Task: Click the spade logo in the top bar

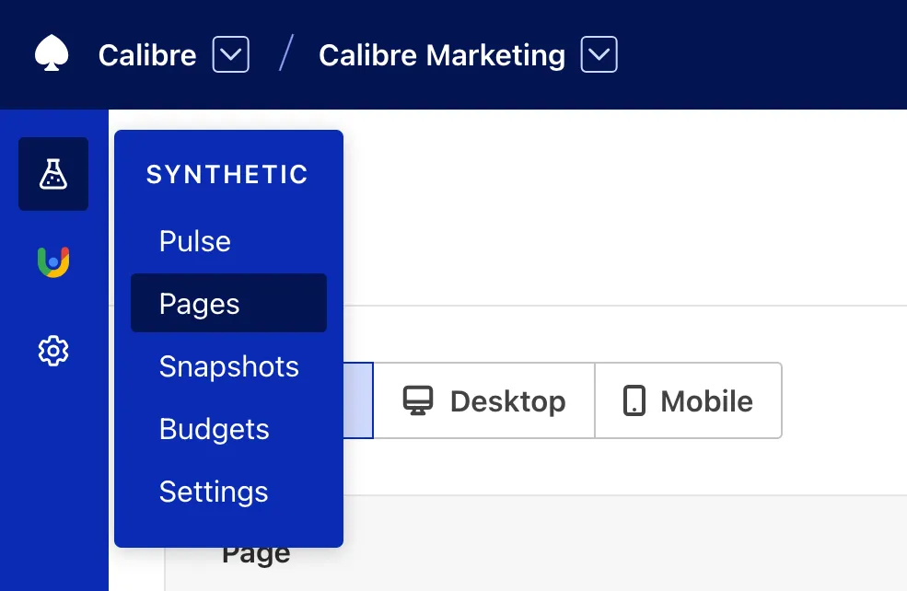Action: (52, 52)
